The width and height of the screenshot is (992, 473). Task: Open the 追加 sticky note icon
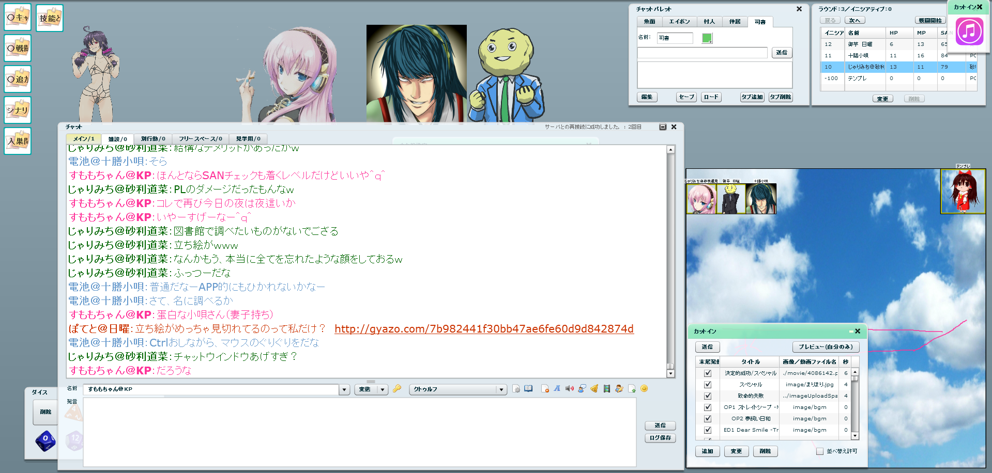coord(18,79)
